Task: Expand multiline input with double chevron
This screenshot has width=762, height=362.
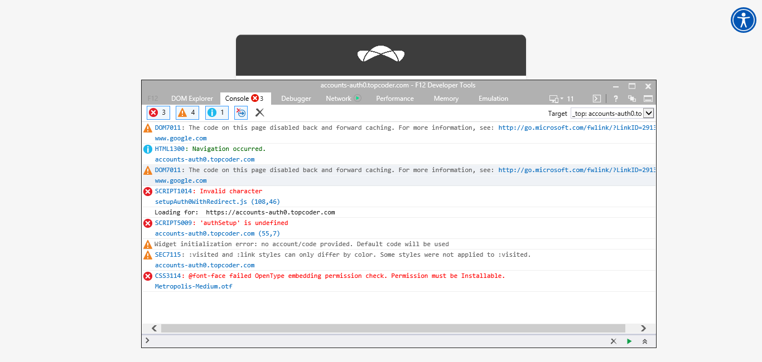Action: (x=645, y=341)
